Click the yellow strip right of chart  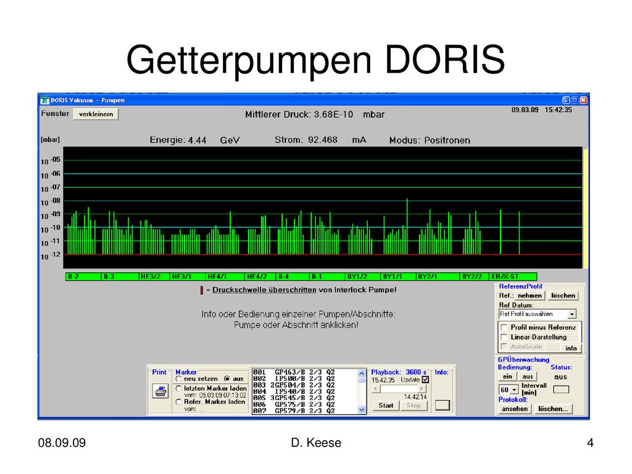(x=585, y=208)
